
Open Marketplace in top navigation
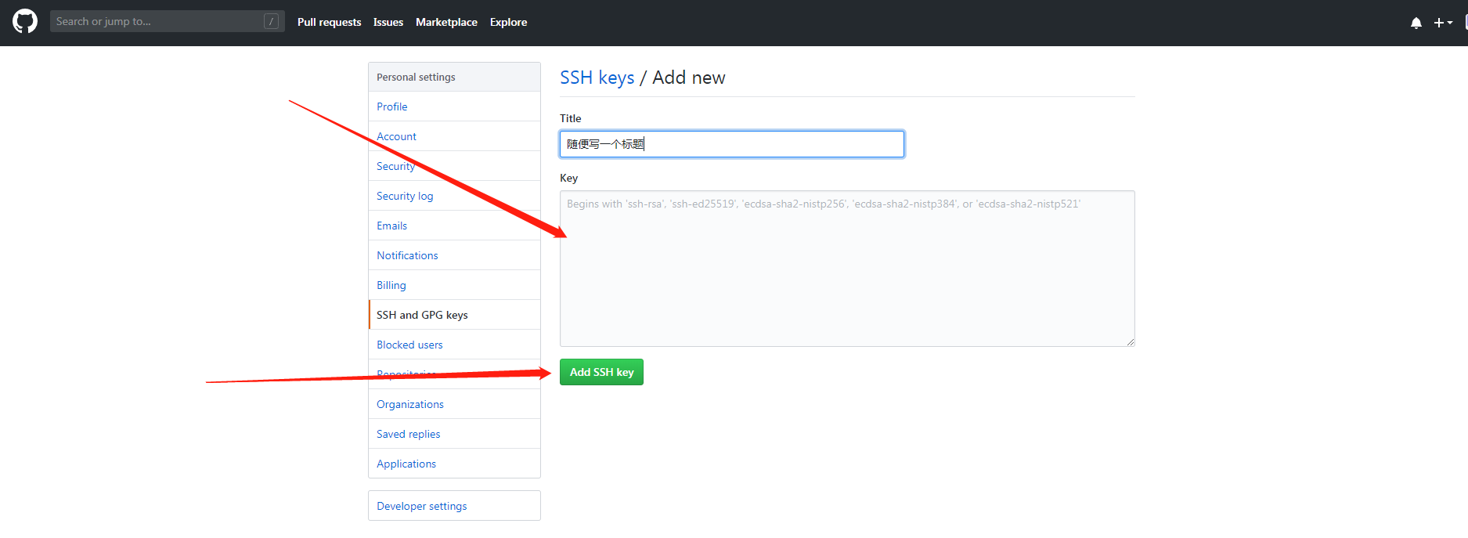tap(446, 22)
